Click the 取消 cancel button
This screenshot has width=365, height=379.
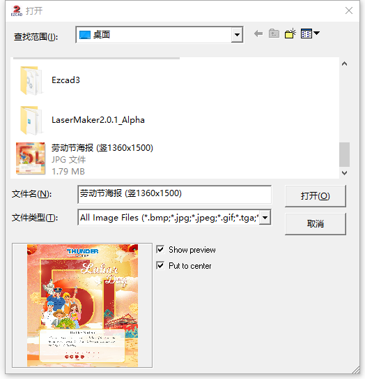[x=316, y=224]
